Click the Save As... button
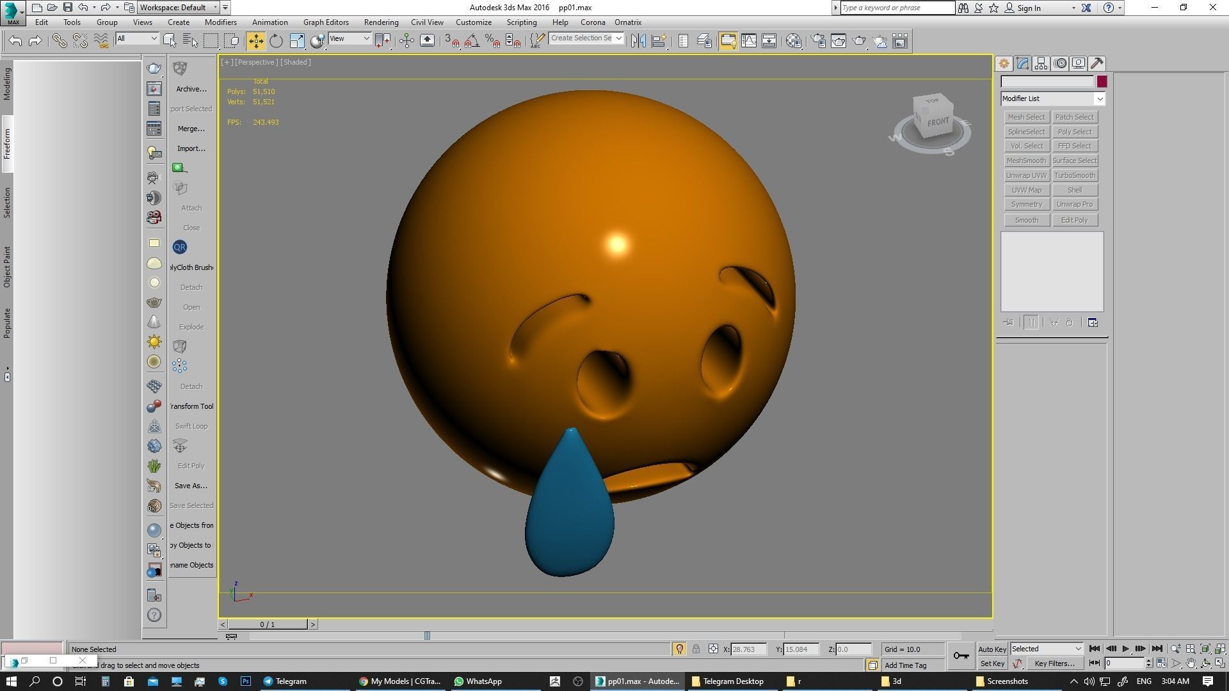The image size is (1229, 691). click(191, 486)
